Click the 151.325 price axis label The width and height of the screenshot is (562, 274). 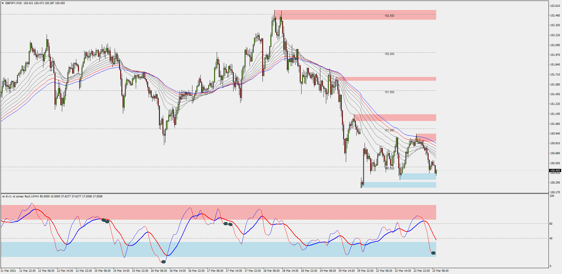tap(555, 104)
